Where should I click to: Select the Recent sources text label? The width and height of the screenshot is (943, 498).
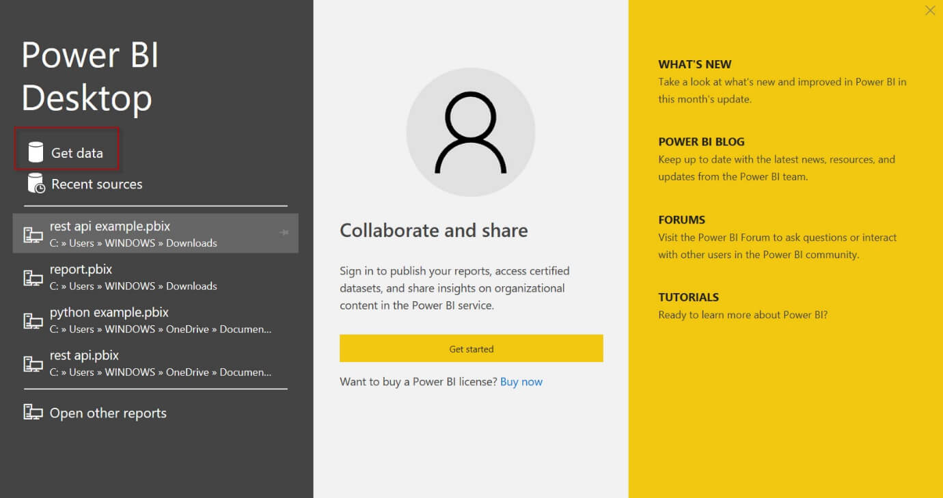coord(97,184)
